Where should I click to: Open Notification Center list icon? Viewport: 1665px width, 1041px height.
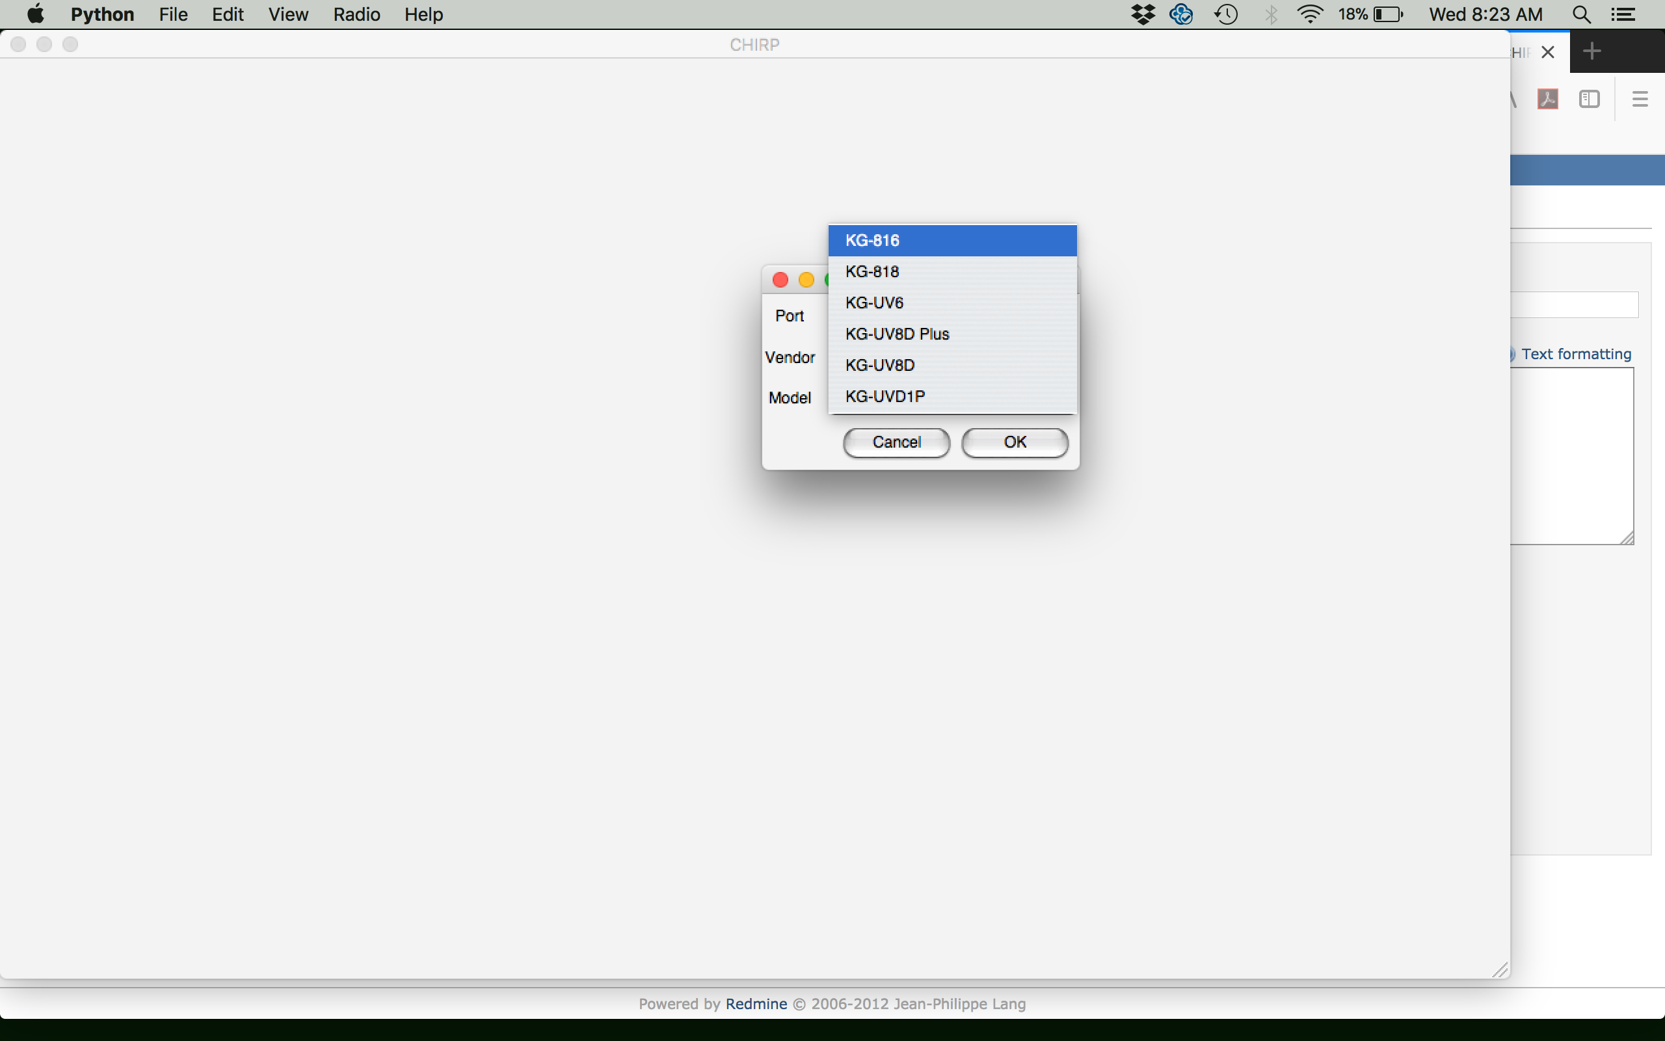pos(1623,14)
